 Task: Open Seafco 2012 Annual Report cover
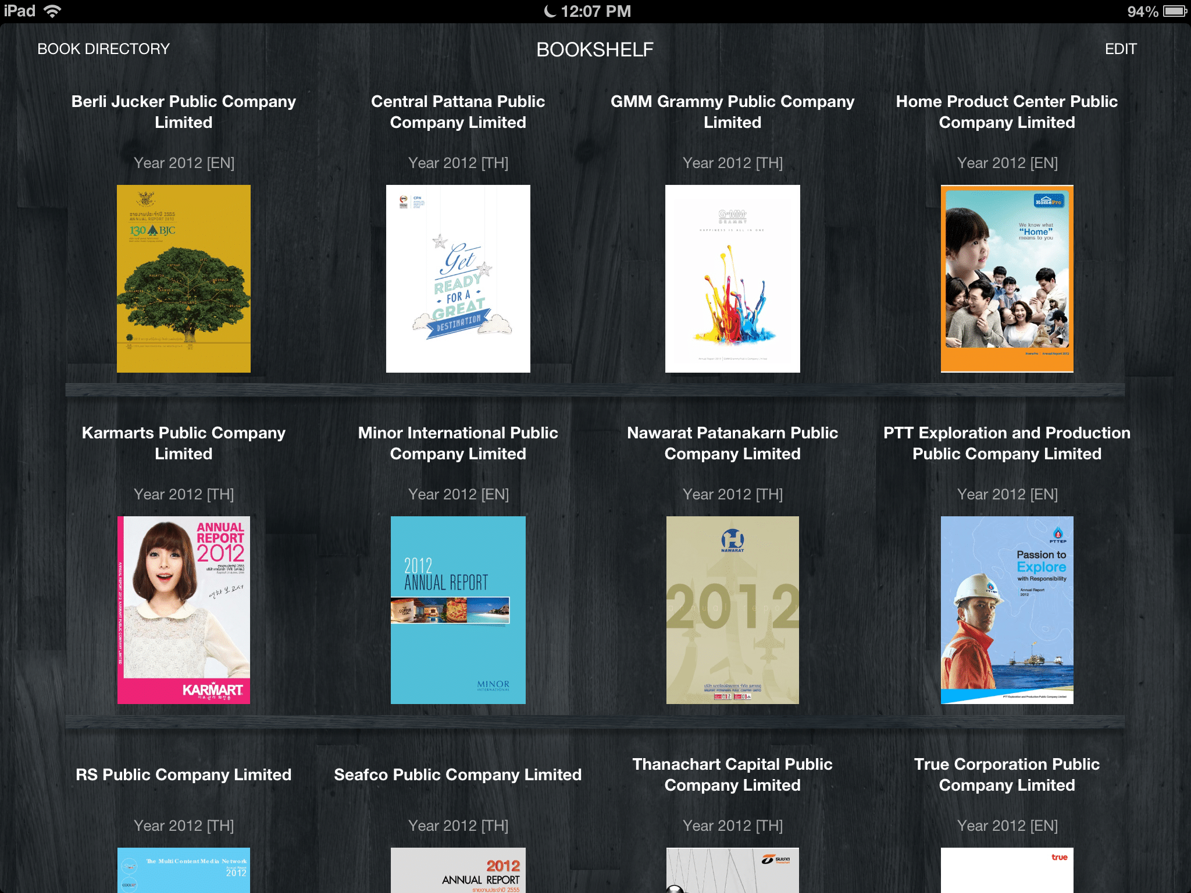tap(458, 870)
